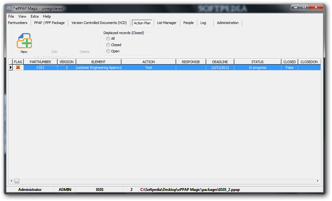Screen dimensions: 332x201
Task: Click the VERSION column header
Action: (66, 62)
